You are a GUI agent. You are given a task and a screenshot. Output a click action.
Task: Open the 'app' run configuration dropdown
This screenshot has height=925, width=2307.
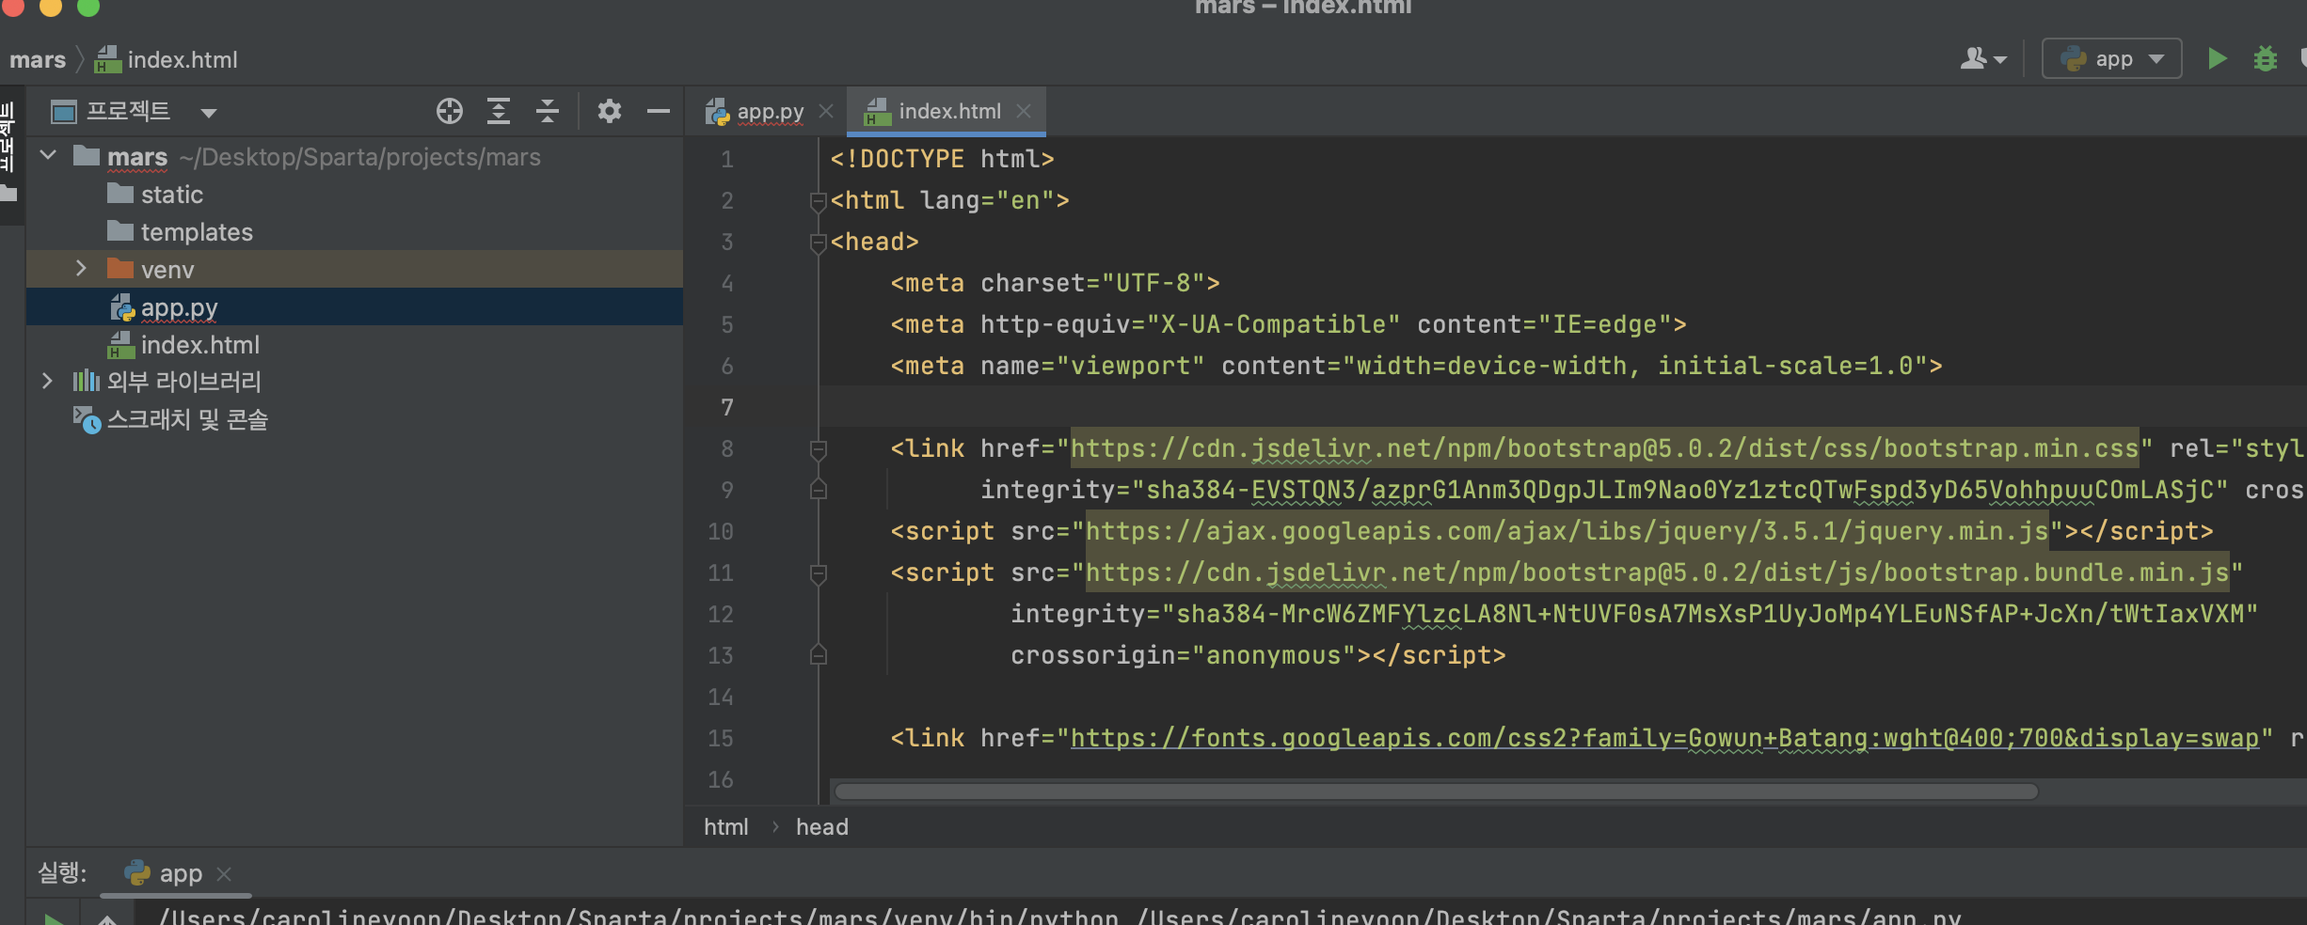click(x=2111, y=59)
